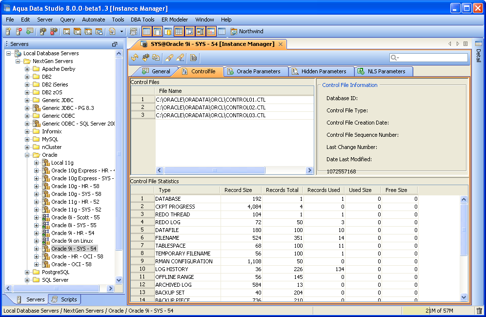
Task: Expand the Apache Derby folder
Action: [x=27, y=69]
